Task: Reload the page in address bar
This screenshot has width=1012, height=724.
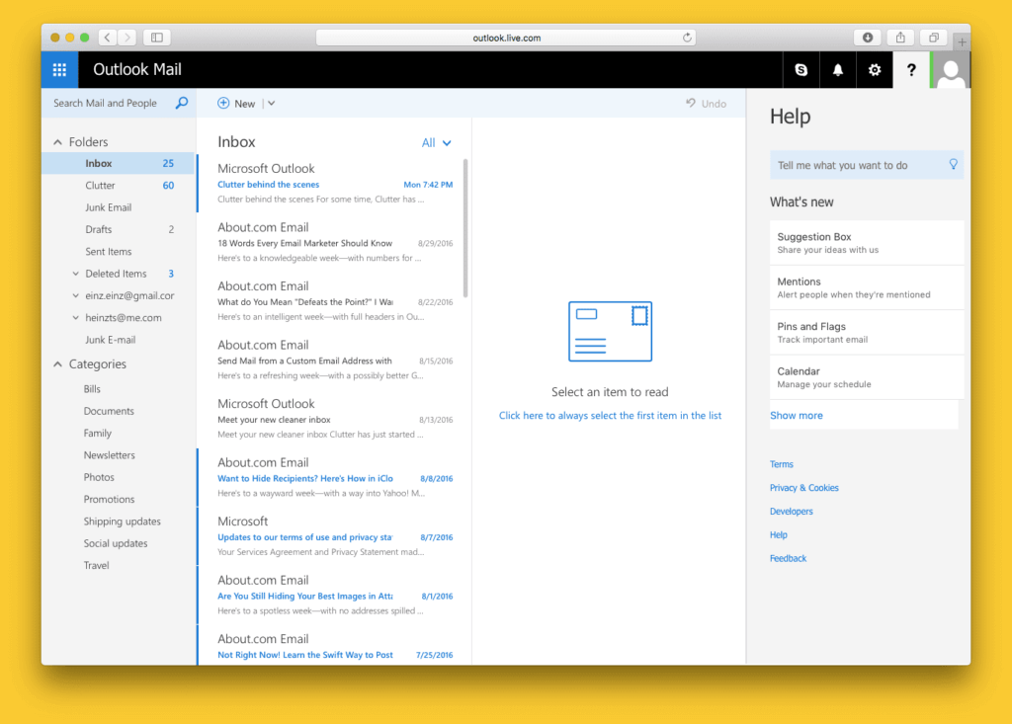Action: pyautogui.click(x=688, y=38)
